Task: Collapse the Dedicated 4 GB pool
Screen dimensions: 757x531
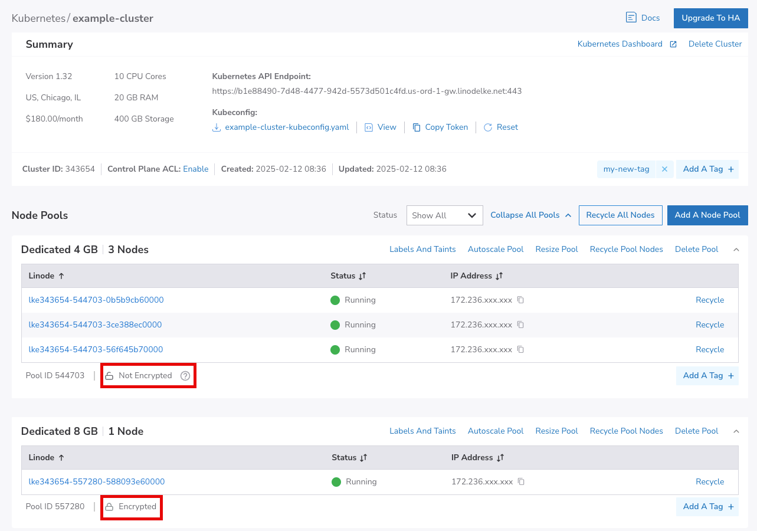Action: (736, 250)
